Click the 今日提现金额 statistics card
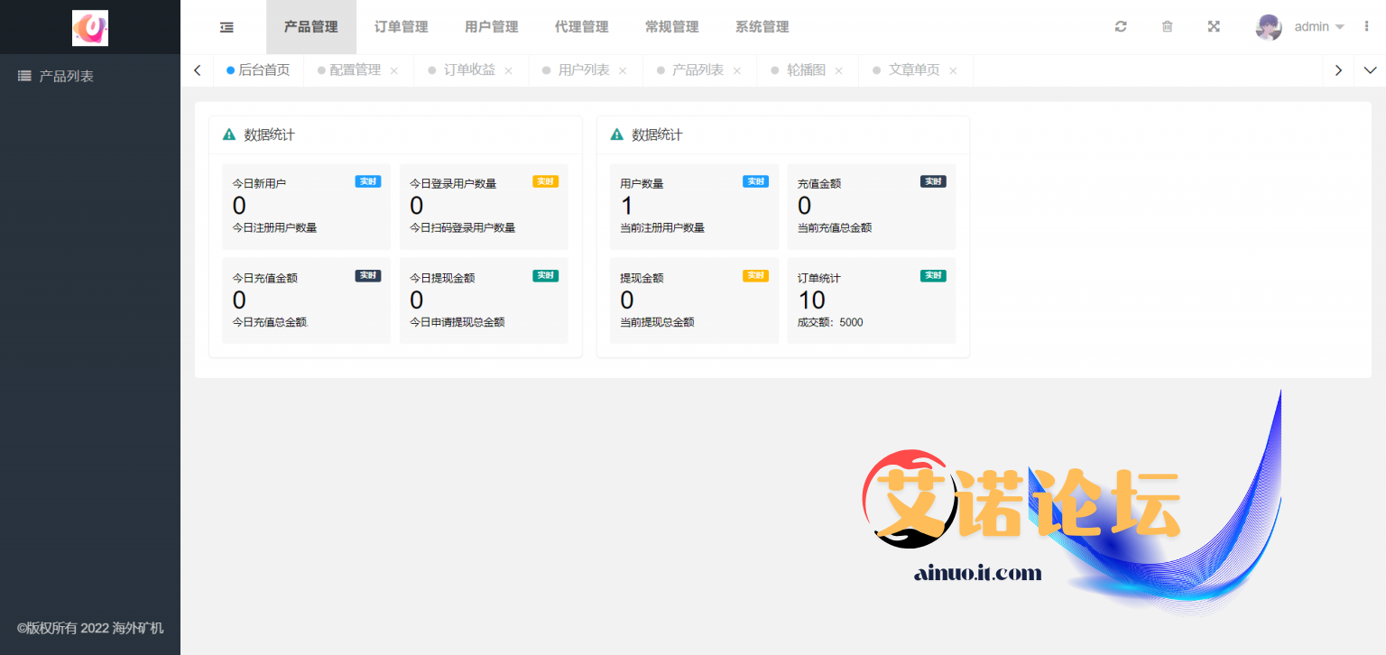1386x655 pixels. 484,300
